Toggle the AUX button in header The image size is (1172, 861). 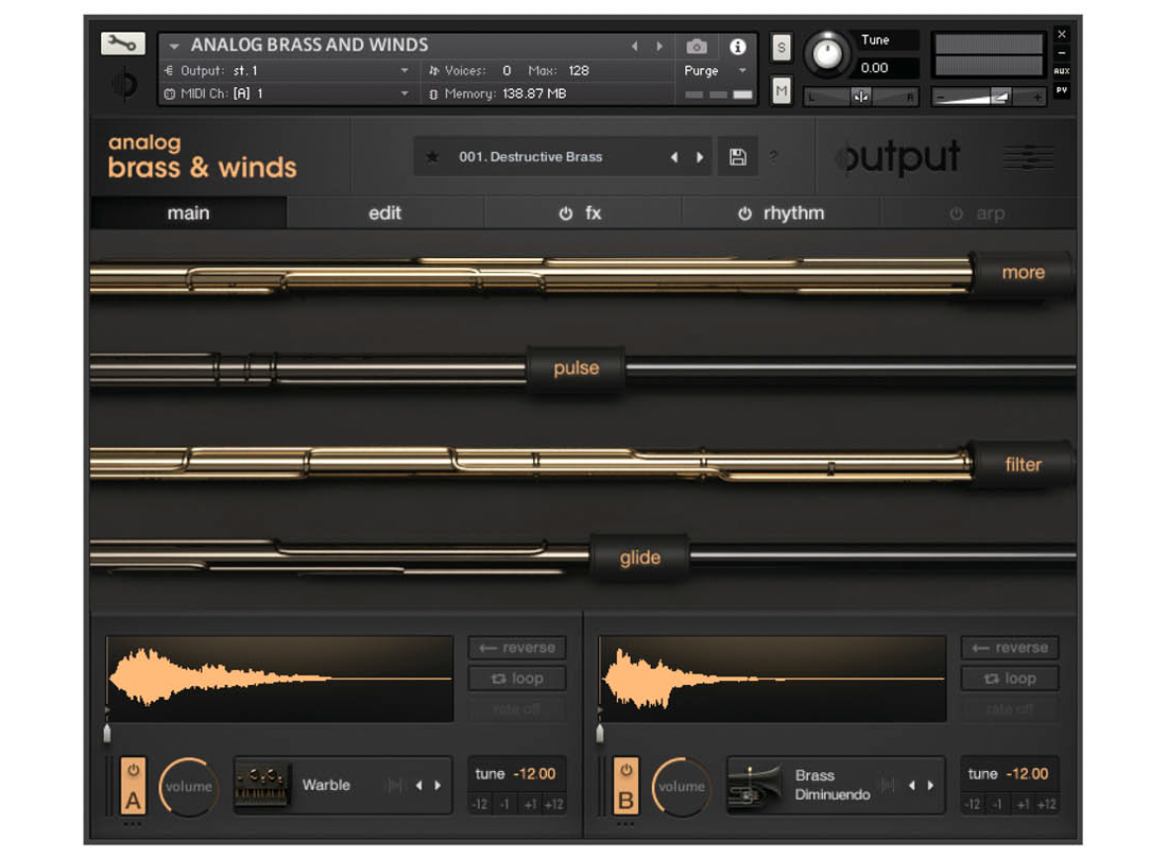coord(1061,71)
